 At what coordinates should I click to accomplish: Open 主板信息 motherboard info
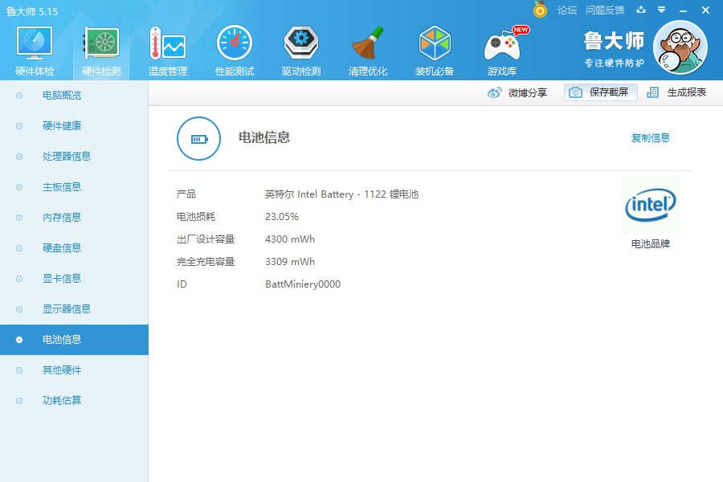coord(62,187)
